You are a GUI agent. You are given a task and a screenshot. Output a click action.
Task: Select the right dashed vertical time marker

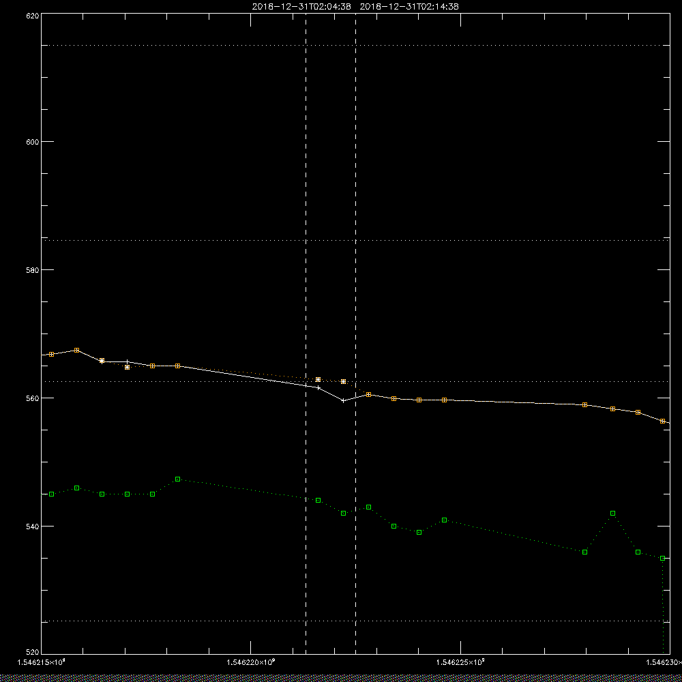pos(356,333)
